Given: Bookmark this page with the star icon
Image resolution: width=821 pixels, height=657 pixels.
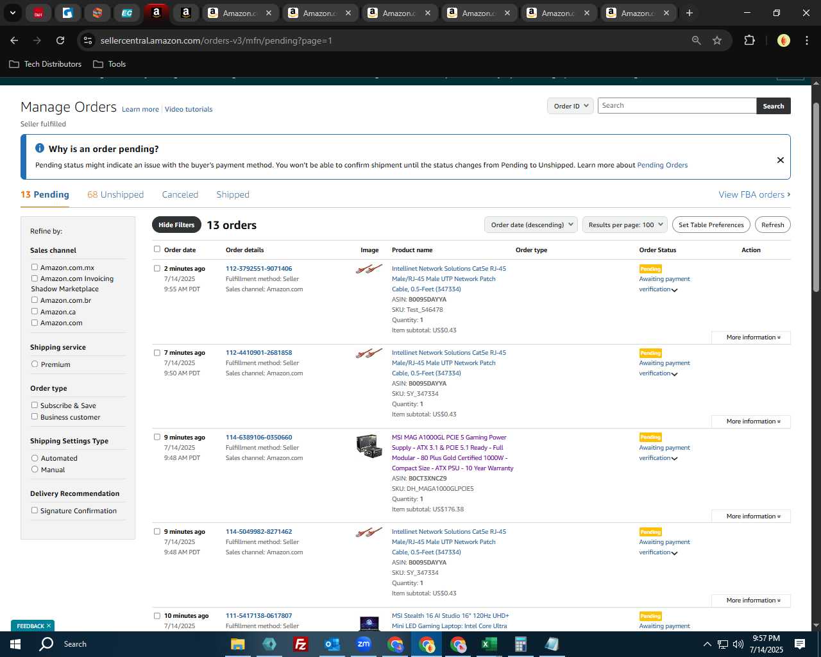Looking at the screenshot, I should pos(717,40).
